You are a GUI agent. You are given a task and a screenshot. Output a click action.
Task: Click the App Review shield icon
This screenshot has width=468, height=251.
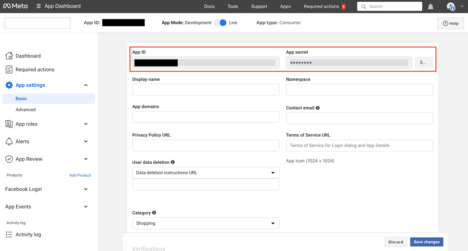[9, 159]
